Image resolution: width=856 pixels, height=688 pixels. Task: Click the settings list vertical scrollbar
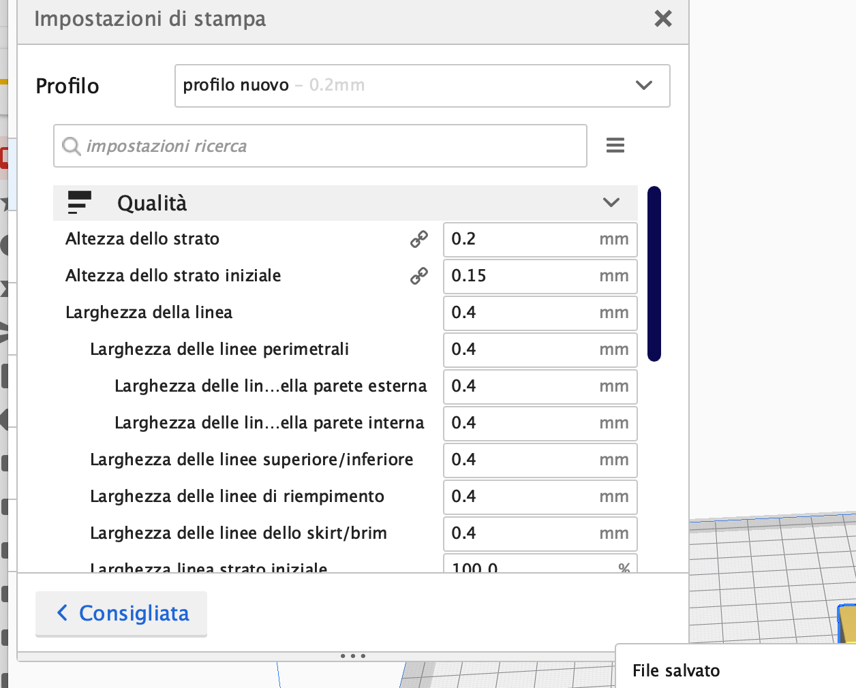654,274
